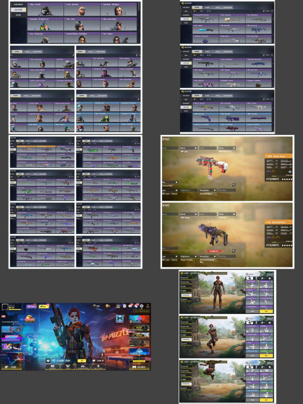Go back from the crouching-operator customization screen
This screenshot has height=404, width=303.
pyautogui.click(x=182, y=318)
